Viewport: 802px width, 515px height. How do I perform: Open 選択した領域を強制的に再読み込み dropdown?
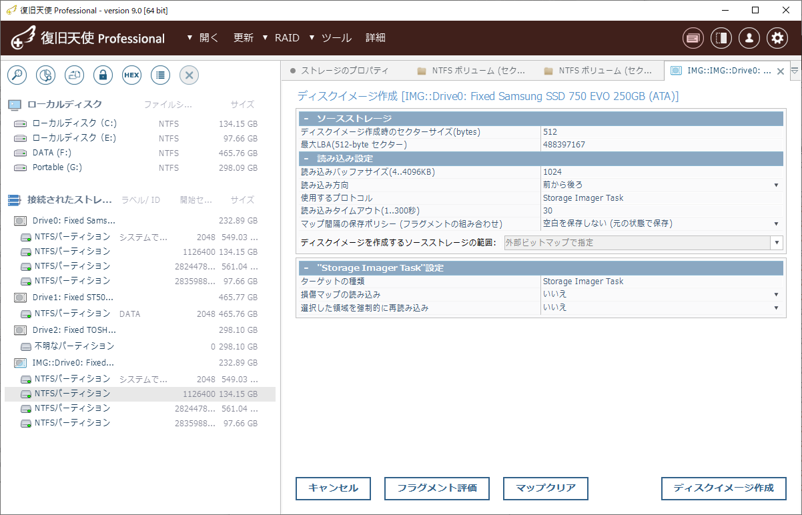776,308
